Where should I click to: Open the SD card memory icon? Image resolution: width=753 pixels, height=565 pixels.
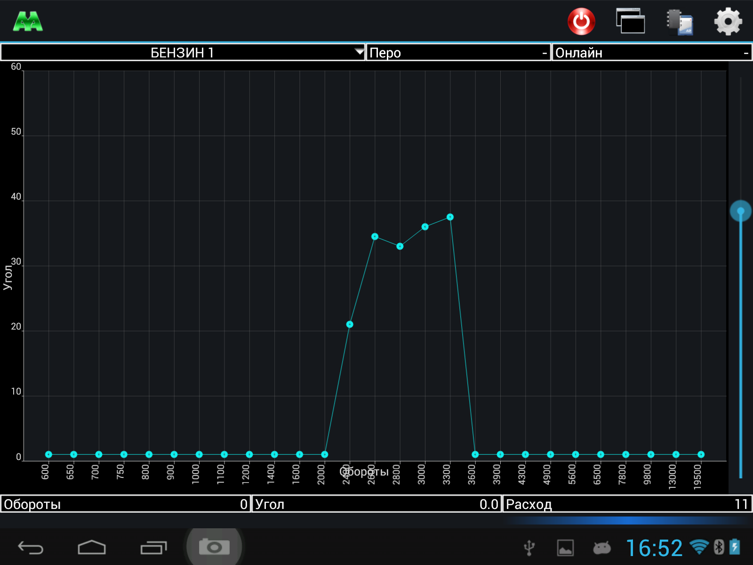680,22
